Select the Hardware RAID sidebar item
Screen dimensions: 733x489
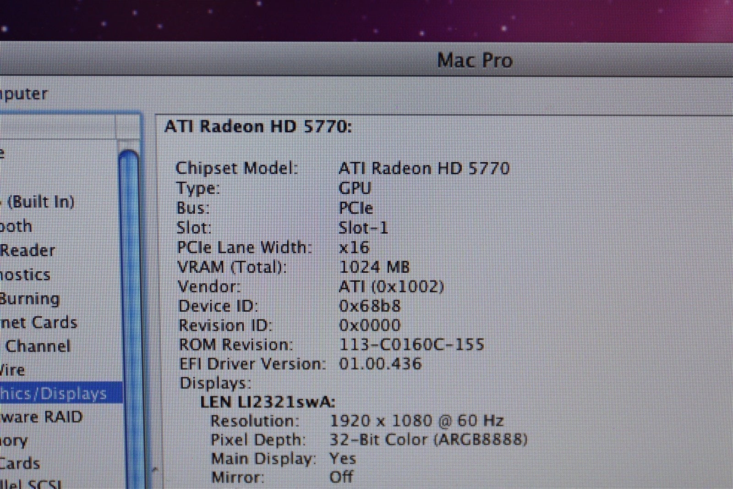(41, 417)
